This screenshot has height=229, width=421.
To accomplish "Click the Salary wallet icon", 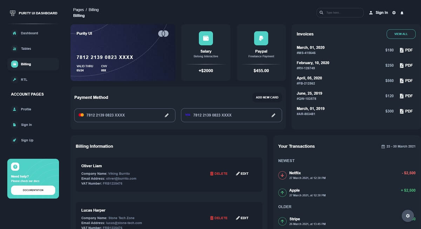I will [206, 38].
